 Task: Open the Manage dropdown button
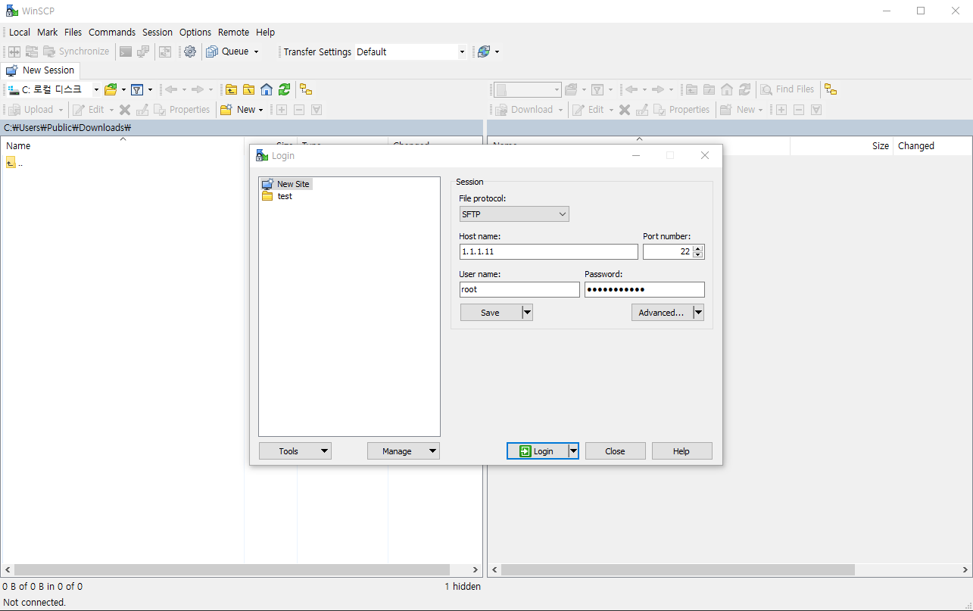tap(404, 451)
